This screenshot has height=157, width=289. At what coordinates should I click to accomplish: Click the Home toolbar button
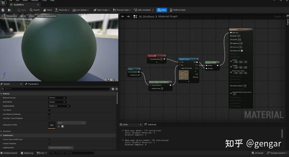coord(48,10)
